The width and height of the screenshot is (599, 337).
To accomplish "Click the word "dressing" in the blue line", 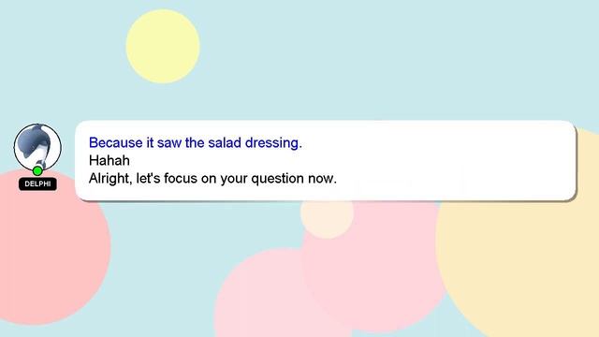I will click(273, 143).
